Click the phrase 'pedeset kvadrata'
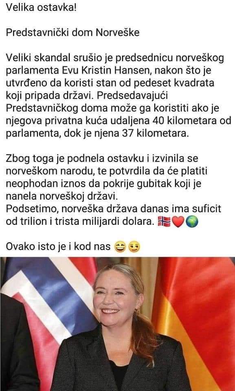The height and width of the screenshot is (391, 235). 174,83
